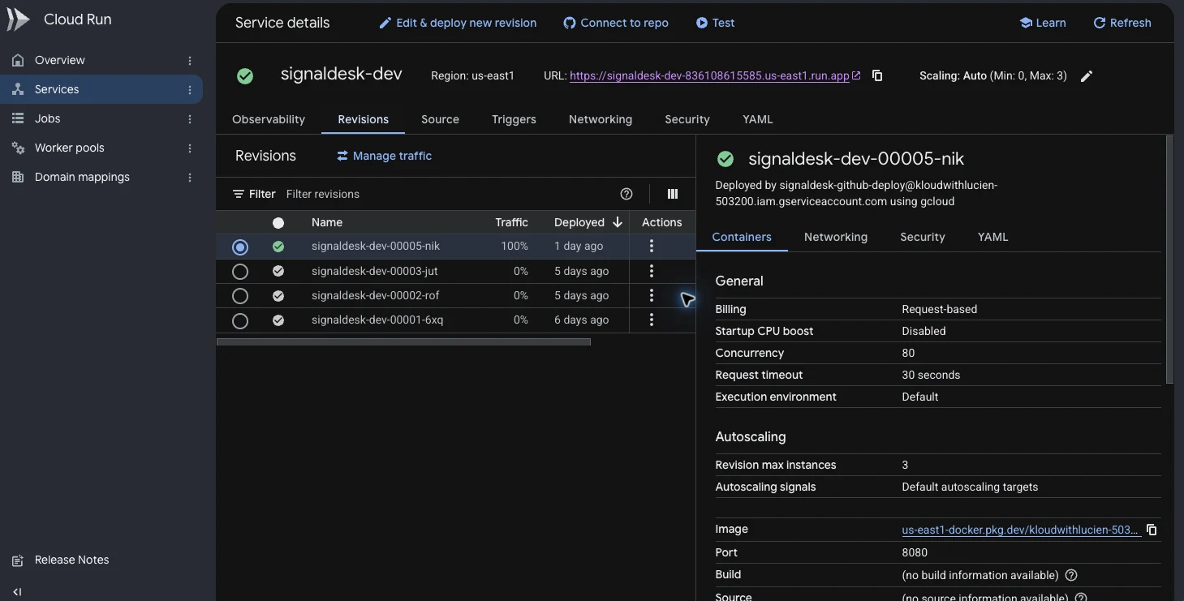Image resolution: width=1184 pixels, height=601 pixels.
Task: Select the signaldesk-dev-00002-rof revision radio button
Action: click(240, 296)
